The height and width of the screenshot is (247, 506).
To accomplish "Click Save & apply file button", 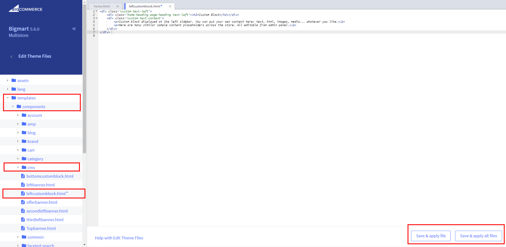I will pos(431,236).
